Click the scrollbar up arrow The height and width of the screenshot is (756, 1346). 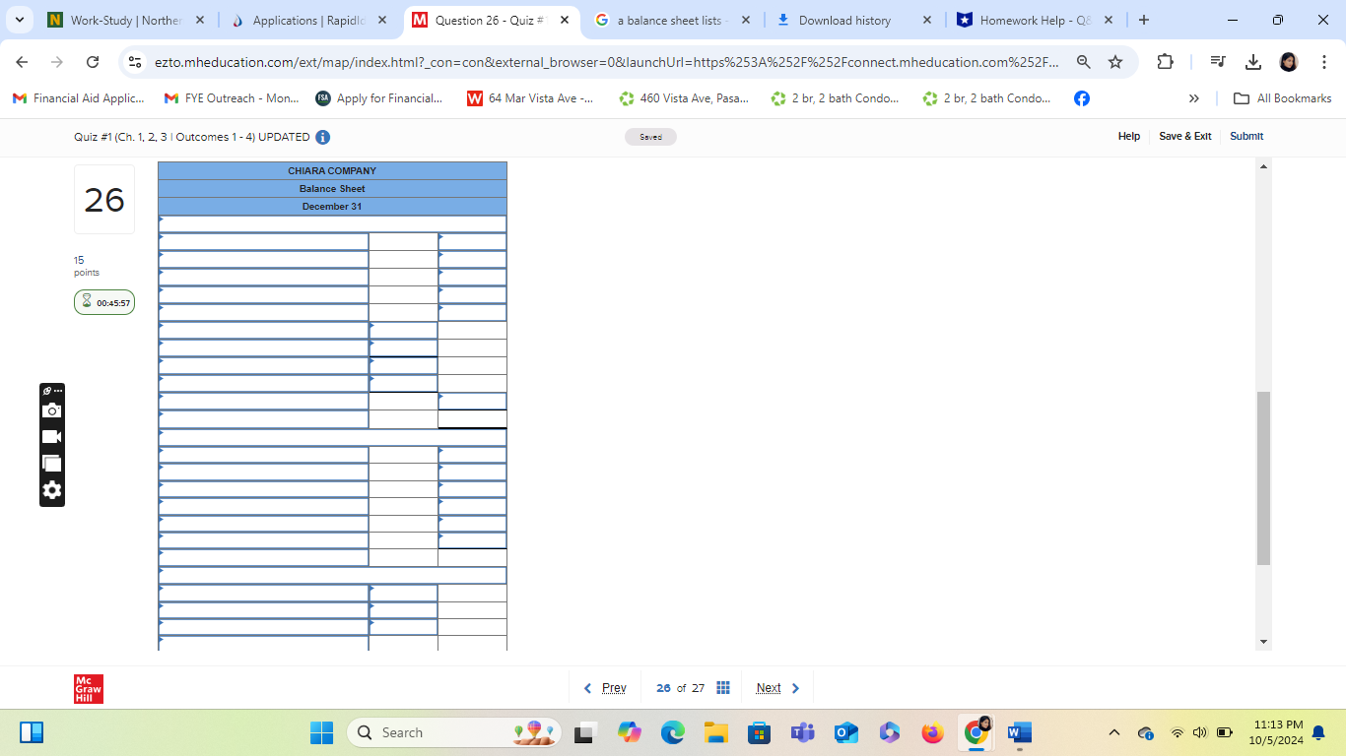(x=1263, y=165)
